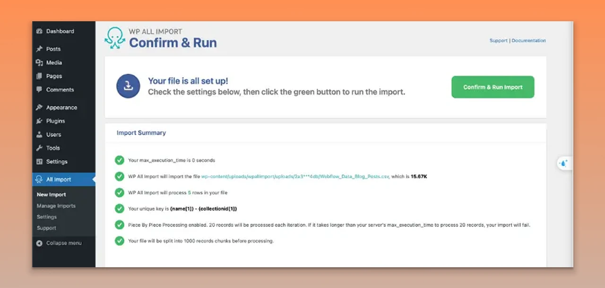Click the blue download circle icon

128,86
